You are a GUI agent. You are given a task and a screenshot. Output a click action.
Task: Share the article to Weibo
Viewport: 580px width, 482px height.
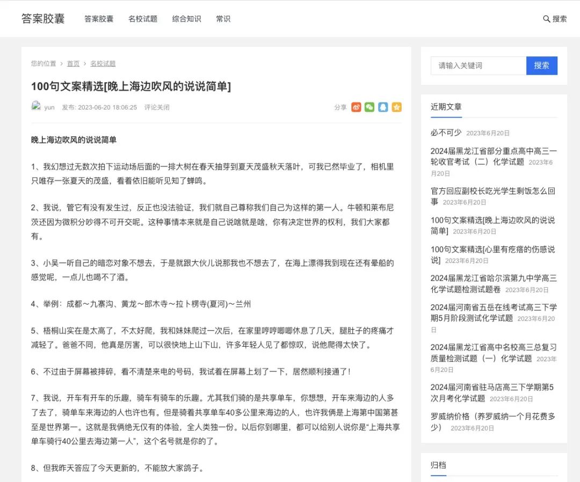click(356, 107)
